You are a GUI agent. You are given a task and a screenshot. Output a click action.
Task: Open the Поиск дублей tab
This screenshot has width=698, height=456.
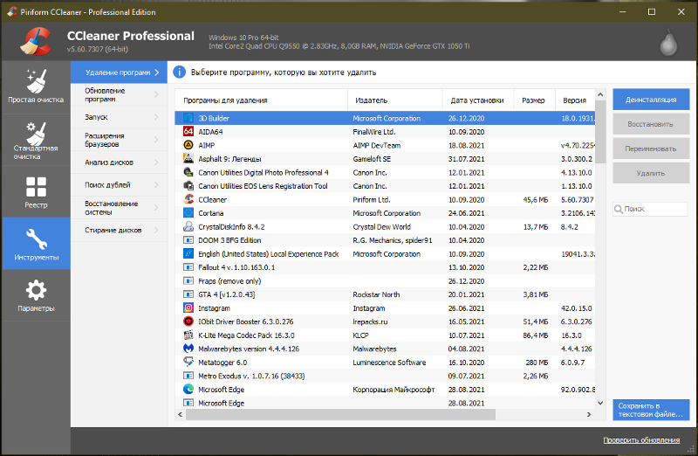point(119,185)
